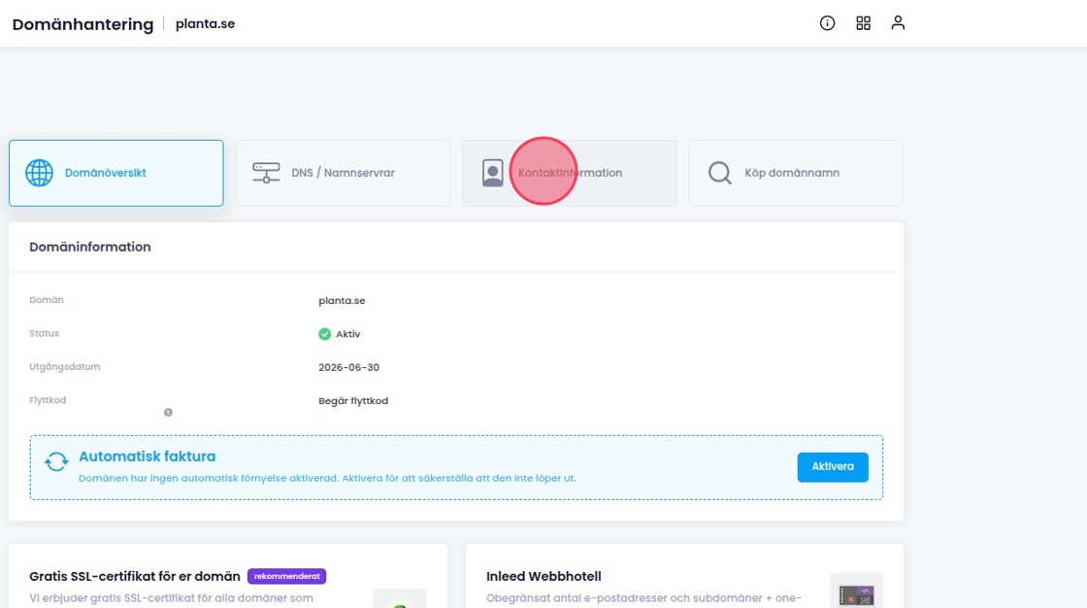Screen dimensions: 1087x608
Task: Select the Kontaktinformation tab label
Action: pyautogui.click(x=571, y=173)
